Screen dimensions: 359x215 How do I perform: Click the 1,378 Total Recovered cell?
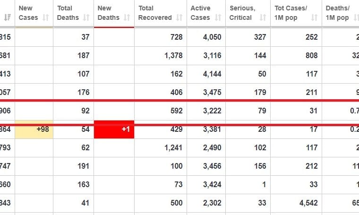click(161, 56)
